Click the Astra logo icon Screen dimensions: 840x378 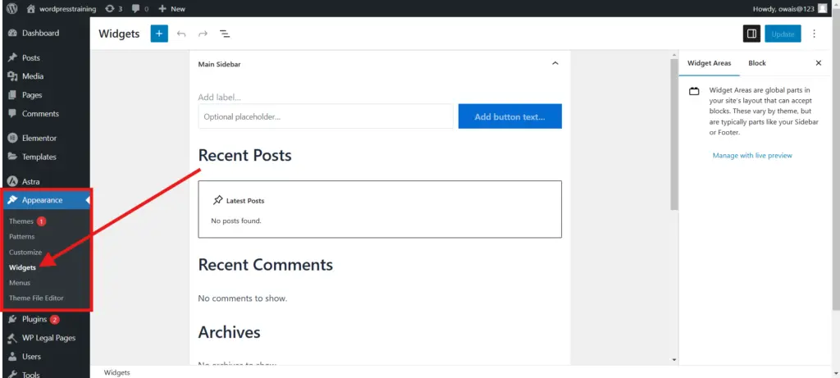coord(12,181)
